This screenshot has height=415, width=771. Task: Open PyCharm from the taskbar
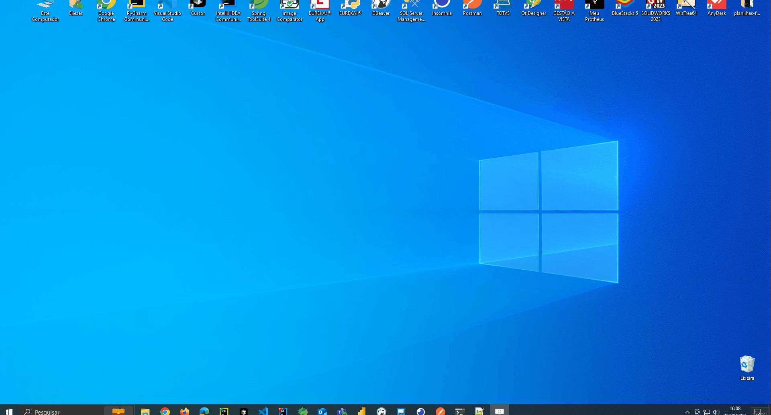(224, 411)
